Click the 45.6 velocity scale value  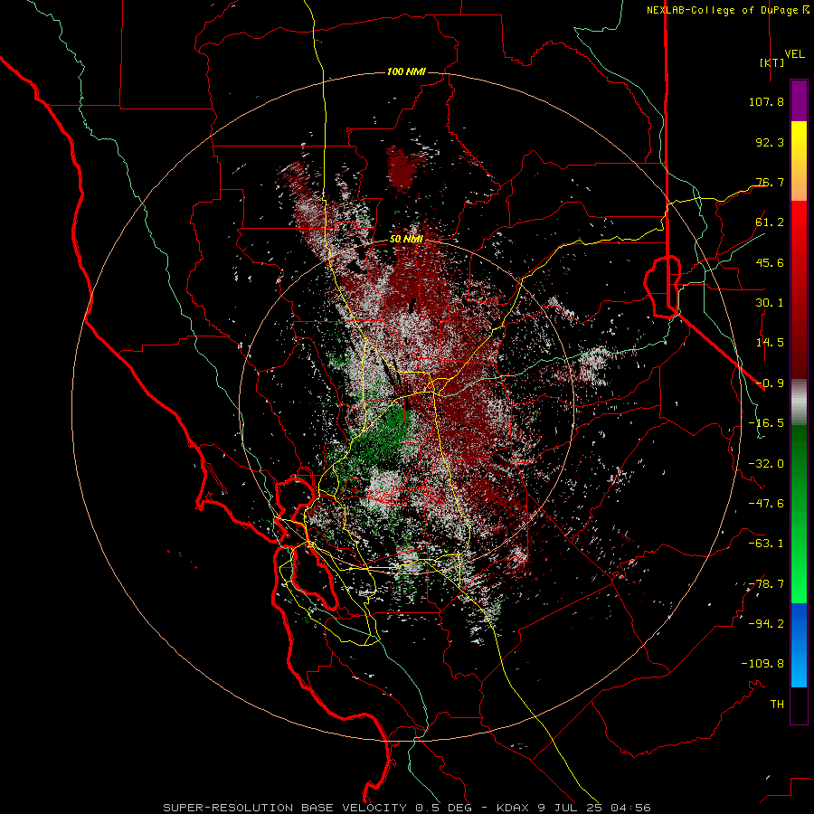(x=770, y=262)
